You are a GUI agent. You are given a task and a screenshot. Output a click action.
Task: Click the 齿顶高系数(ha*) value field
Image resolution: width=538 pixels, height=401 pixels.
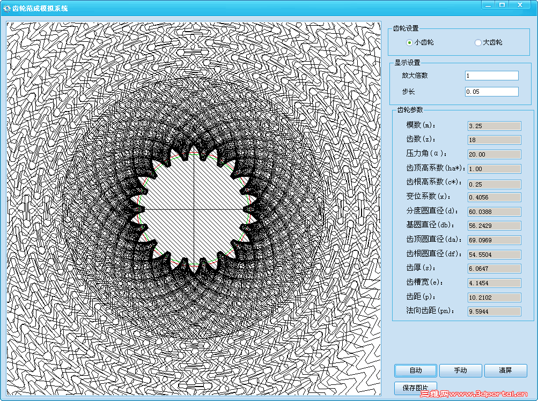point(495,169)
